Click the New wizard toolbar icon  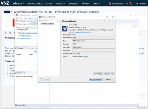17,21
